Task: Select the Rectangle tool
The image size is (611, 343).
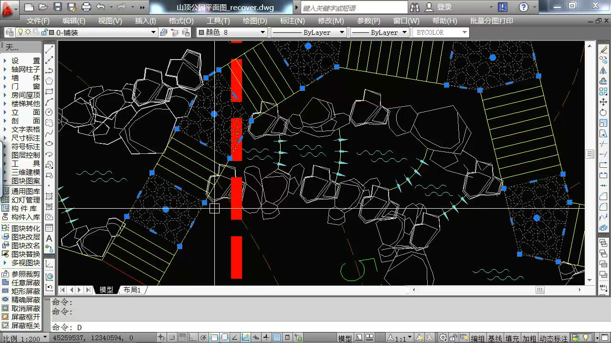Action: tap(49, 91)
